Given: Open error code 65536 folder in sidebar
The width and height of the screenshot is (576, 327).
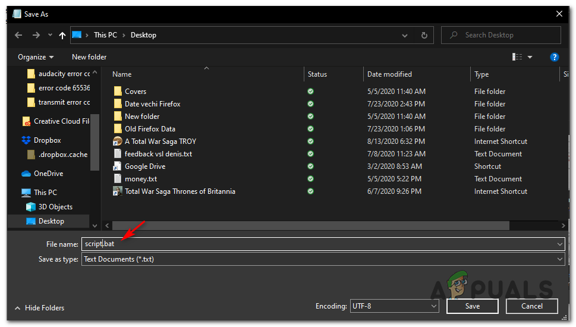Looking at the screenshot, I should click(58, 88).
